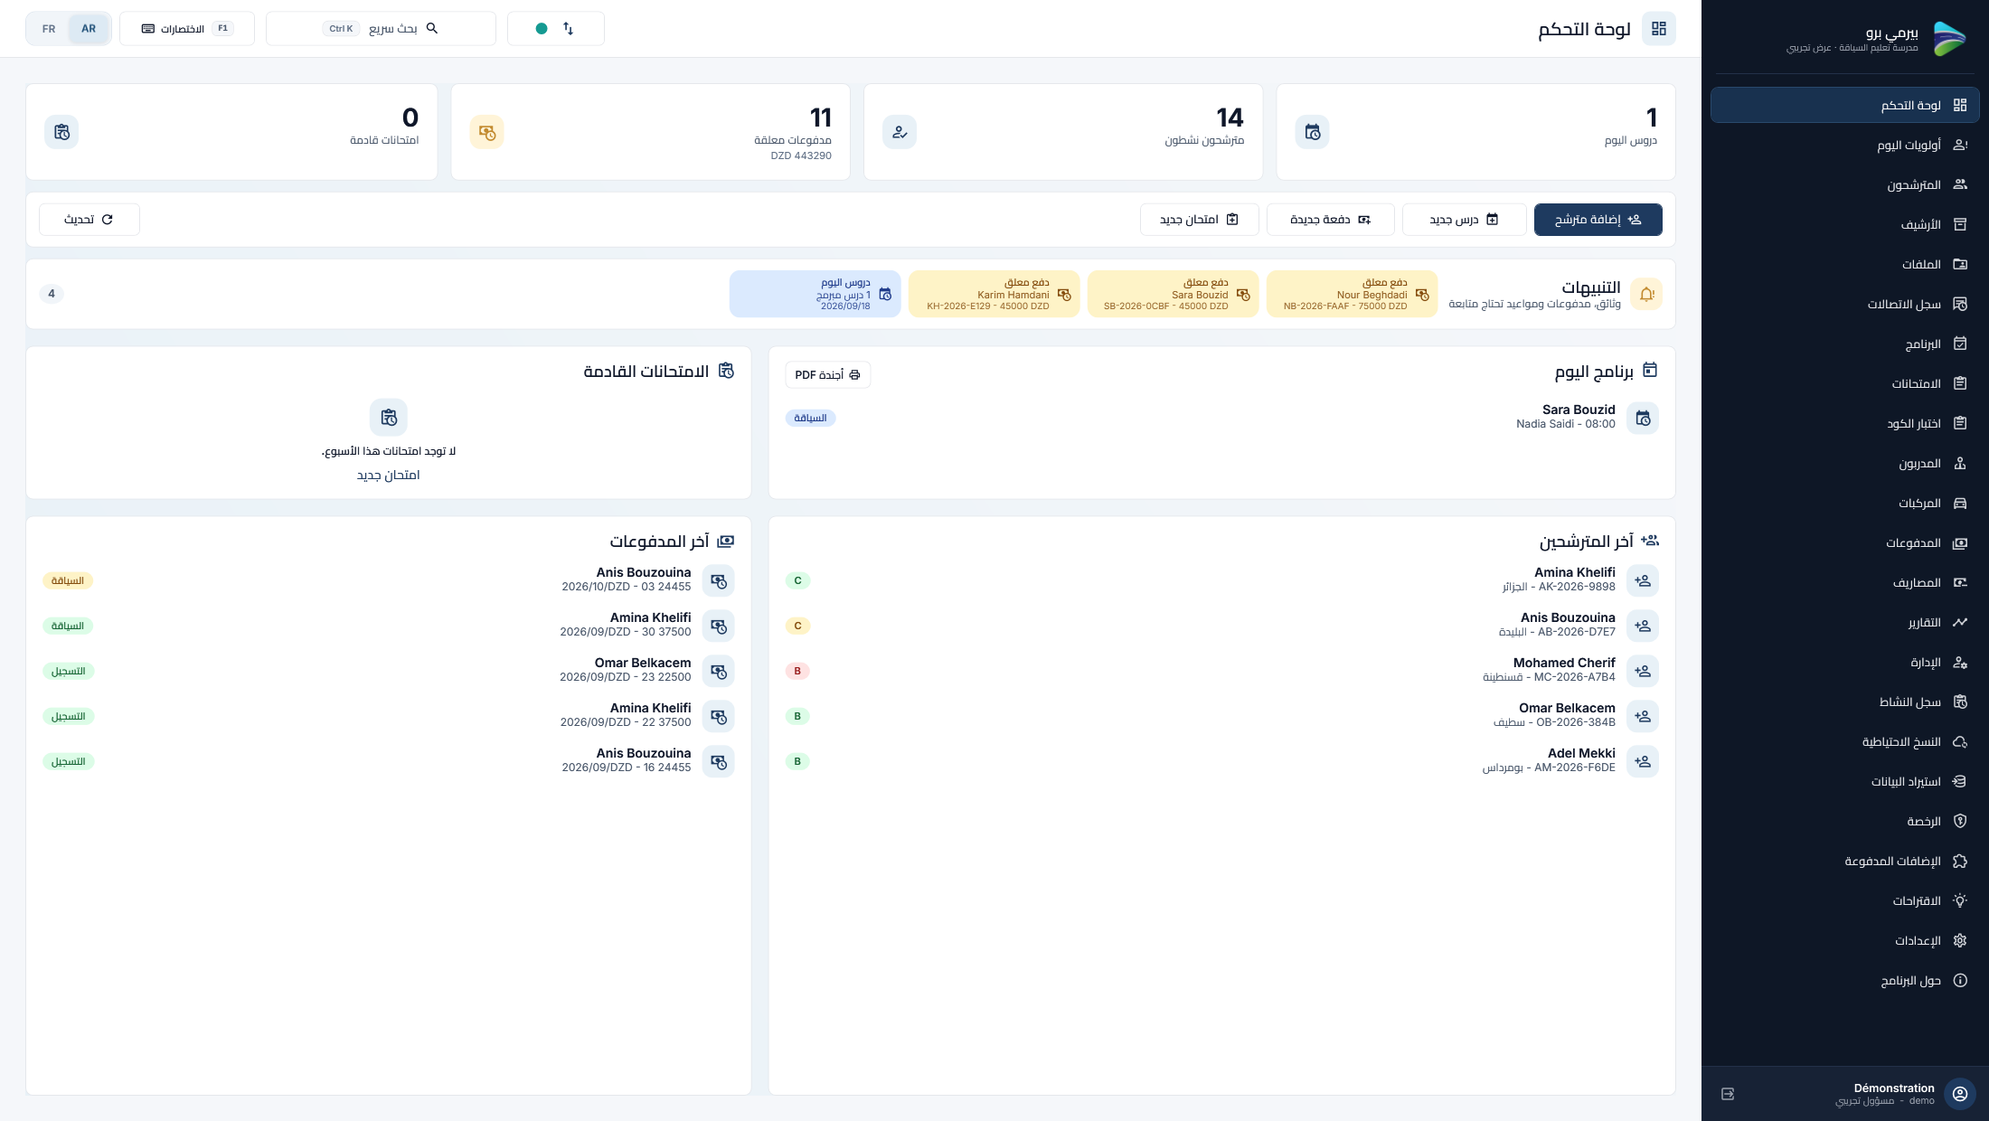Click the user avatar icon at sidebar bottom
This screenshot has height=1121, width=1989.
(x=1960, y=1094)
